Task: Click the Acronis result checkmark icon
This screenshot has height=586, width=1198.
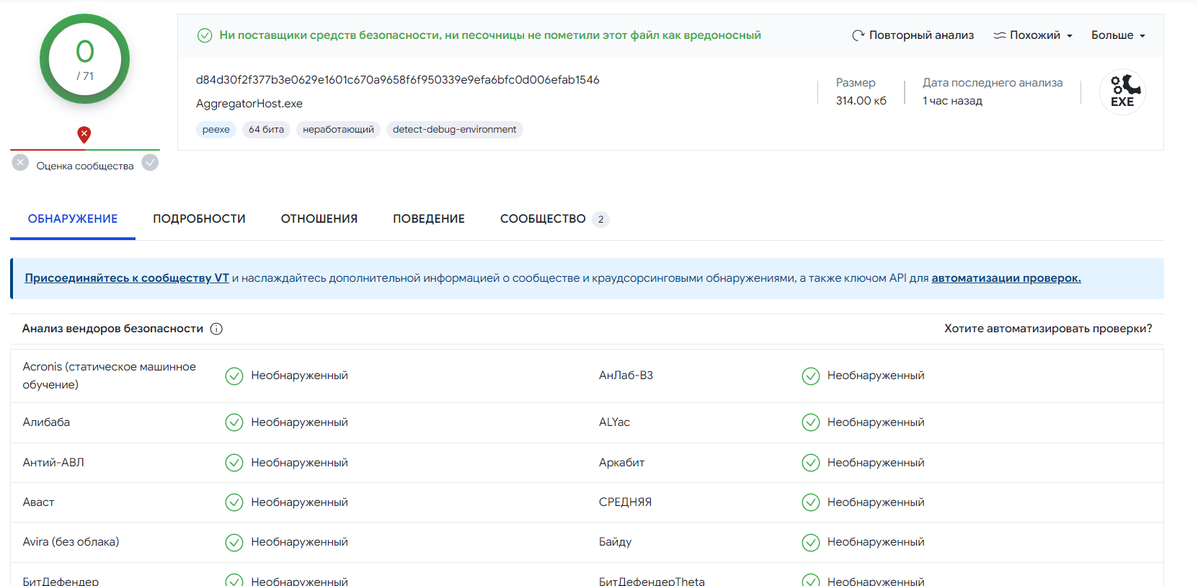Action: coord(234,376)
